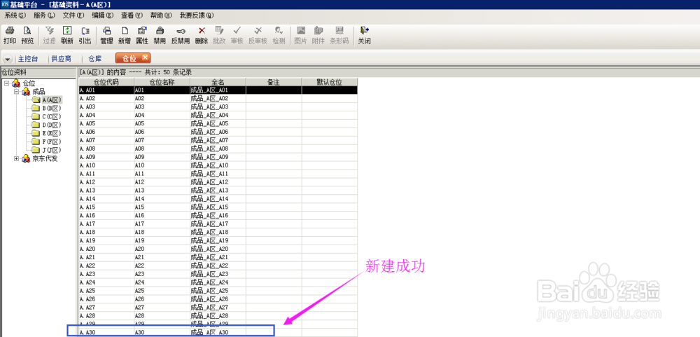Expand the 京东代发 tree node
The width and height of the screenshot is (700, 337).
coord(17,158)
